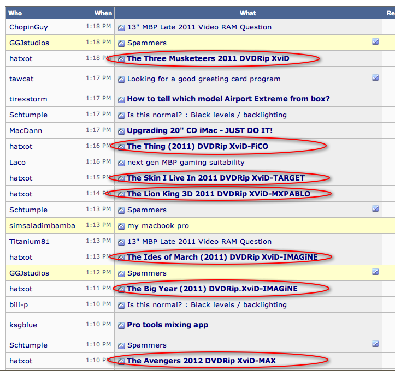Click post icon beside The Big Year thread
This screenshot has height=371, width=395.
(x=121, y=290)
